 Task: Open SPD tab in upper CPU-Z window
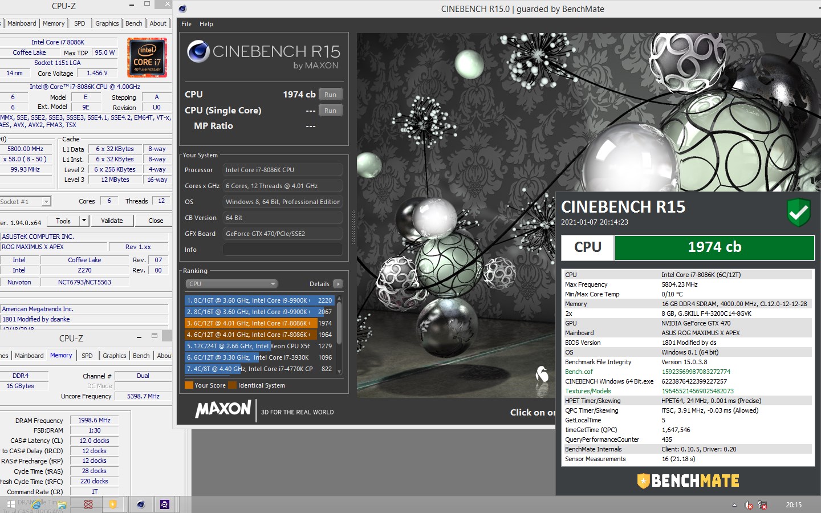(x=80, y=23)
